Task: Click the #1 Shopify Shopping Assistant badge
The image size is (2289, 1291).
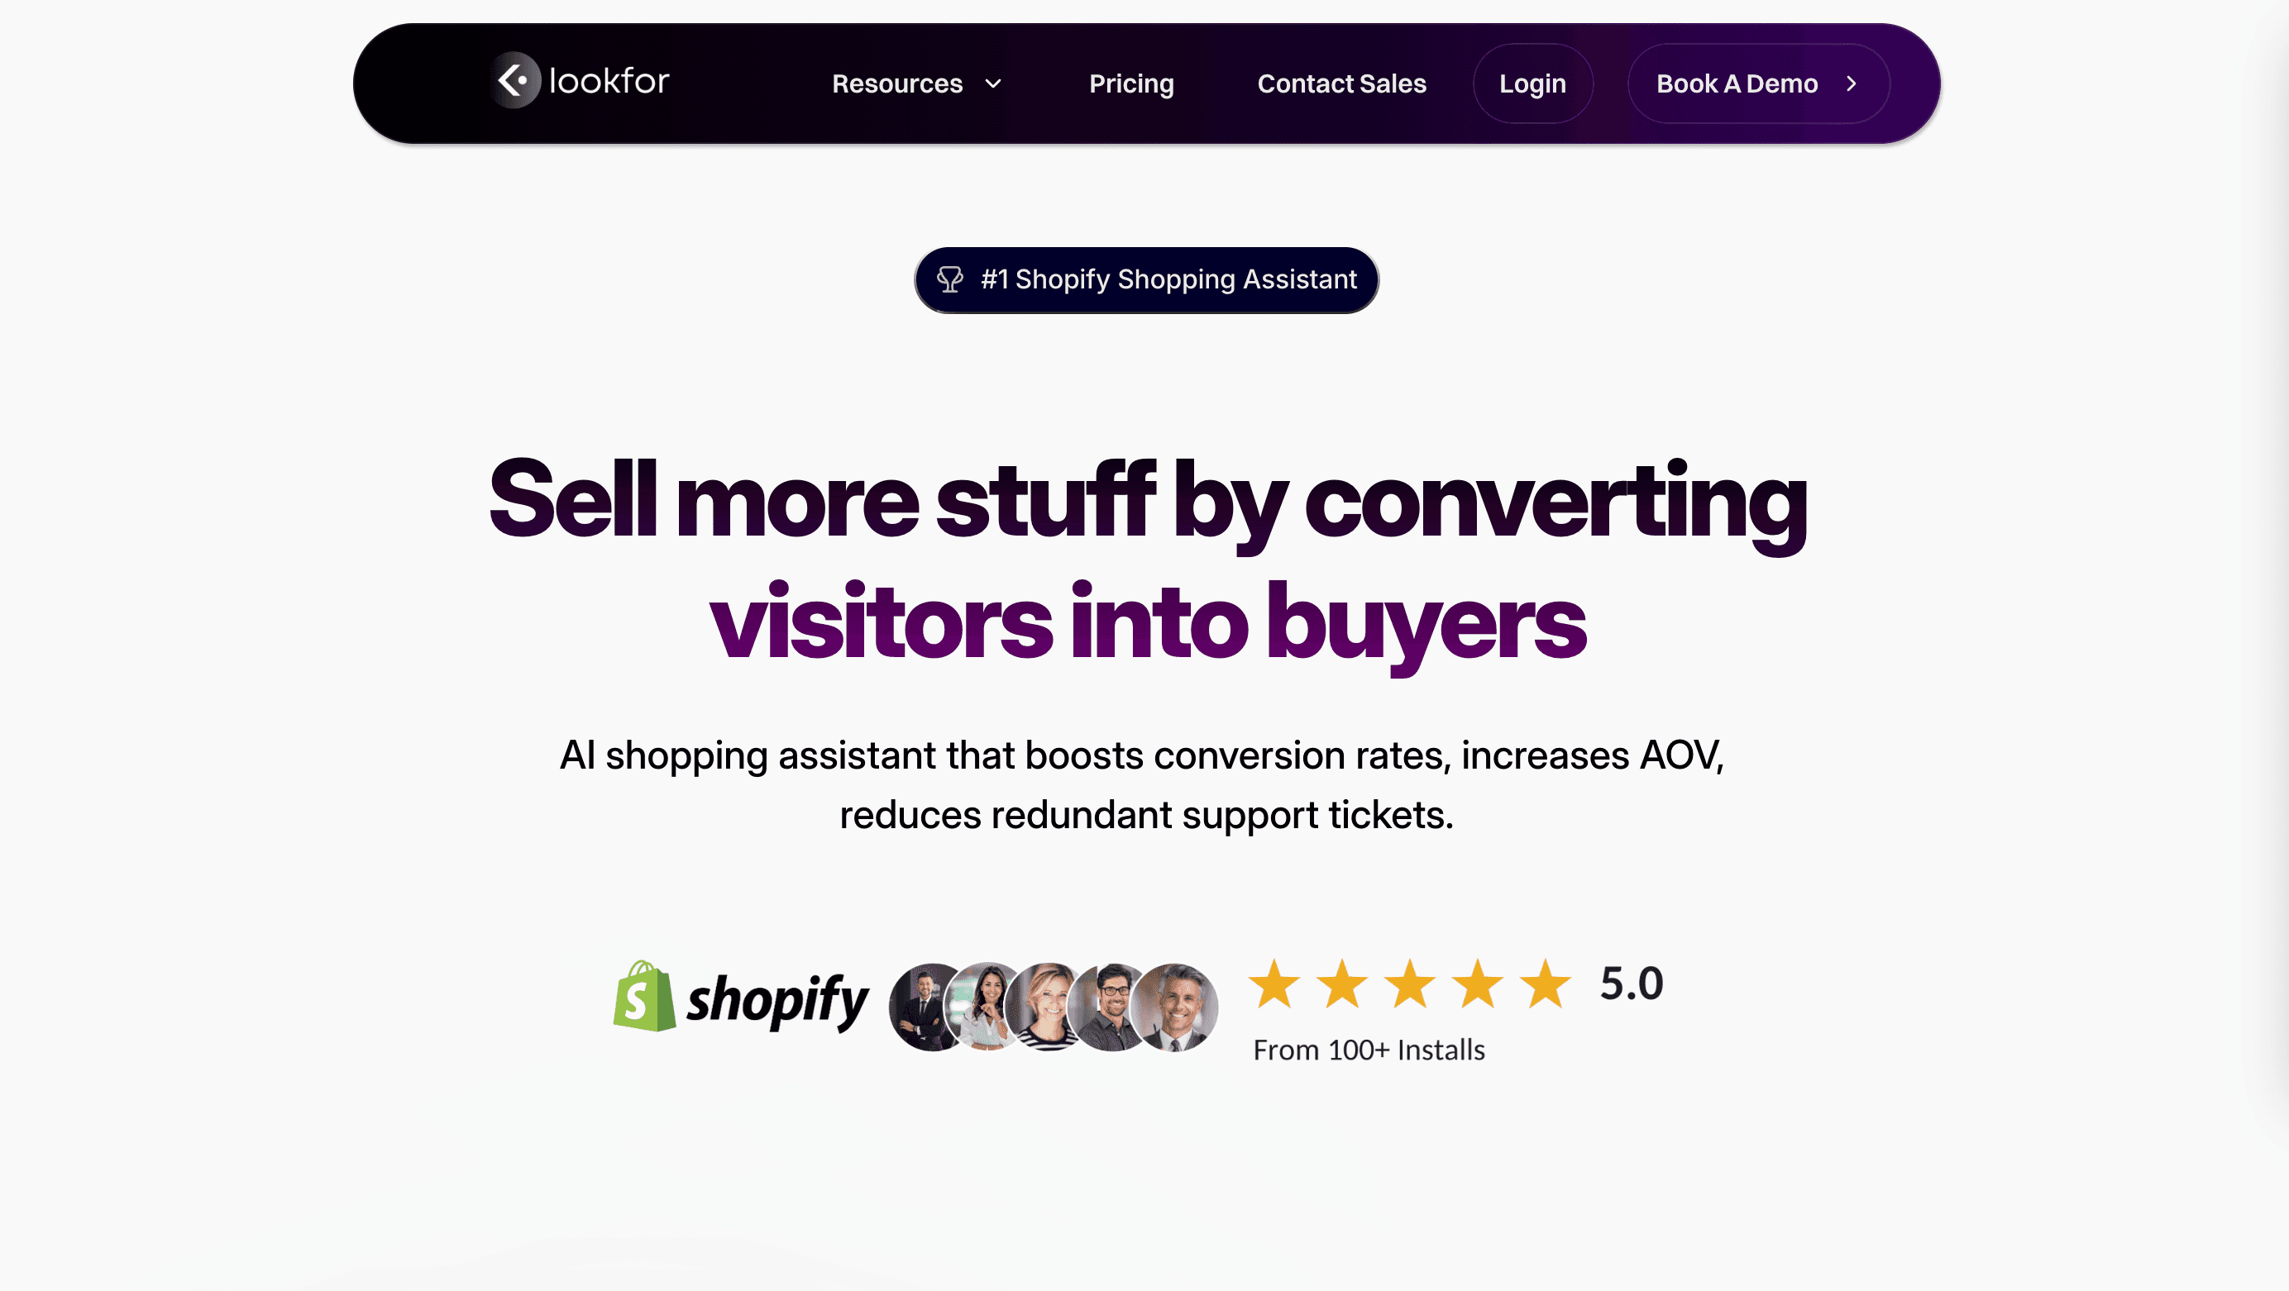Action: coord(1144,279)
